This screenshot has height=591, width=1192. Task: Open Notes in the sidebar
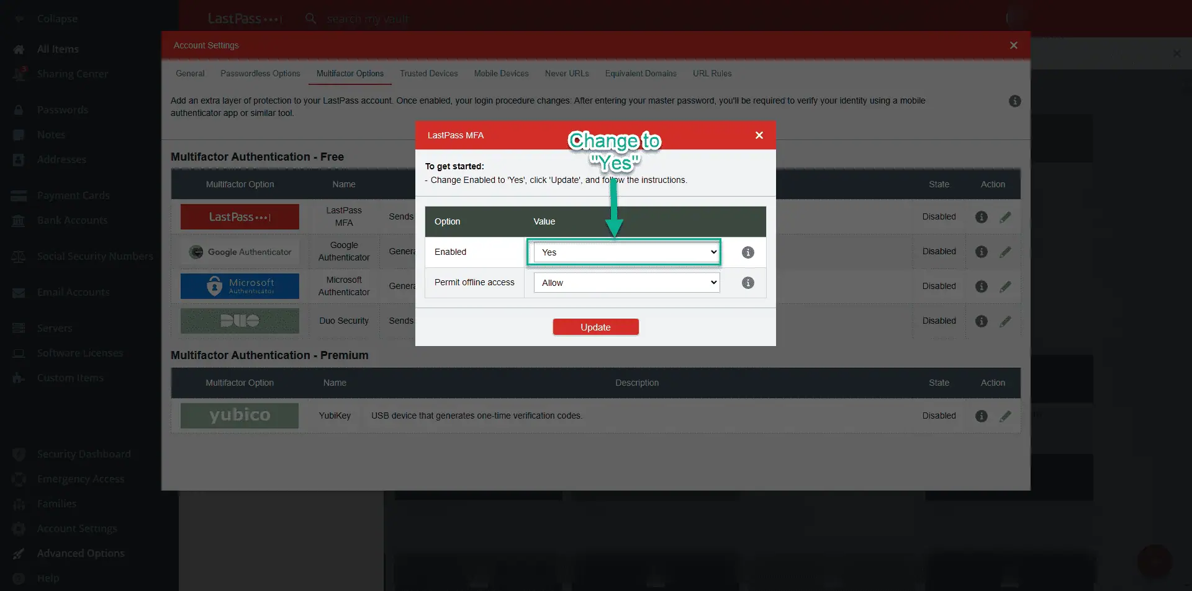(51, 135)
